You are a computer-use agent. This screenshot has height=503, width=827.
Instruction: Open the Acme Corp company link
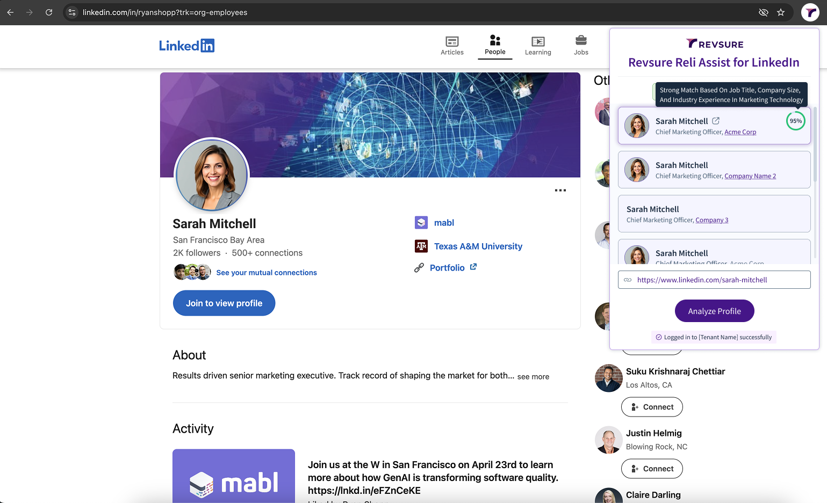[x=740, y=132]
